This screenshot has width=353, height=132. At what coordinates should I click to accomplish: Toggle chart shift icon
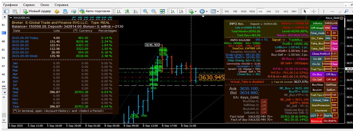click(181, 11)
